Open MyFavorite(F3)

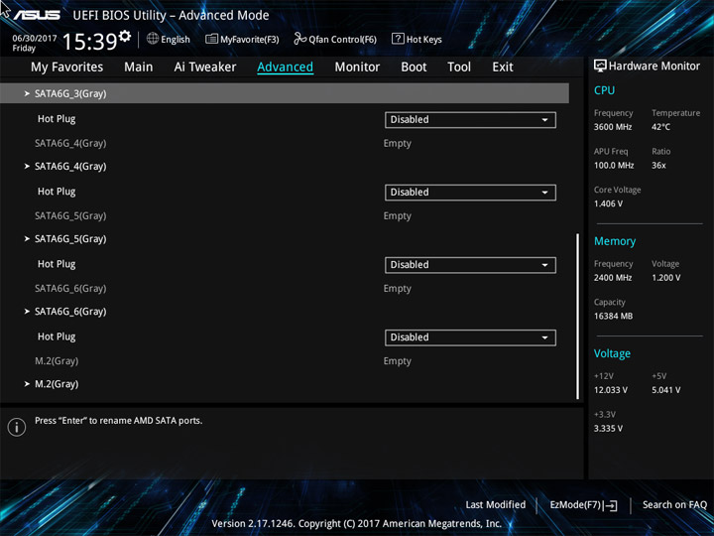242,39
